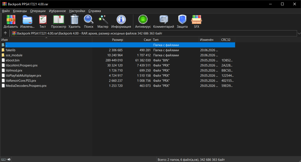Launch the Мастер wizard wand icon
This screenshot has width=301, height=162.
coord(103,20)
